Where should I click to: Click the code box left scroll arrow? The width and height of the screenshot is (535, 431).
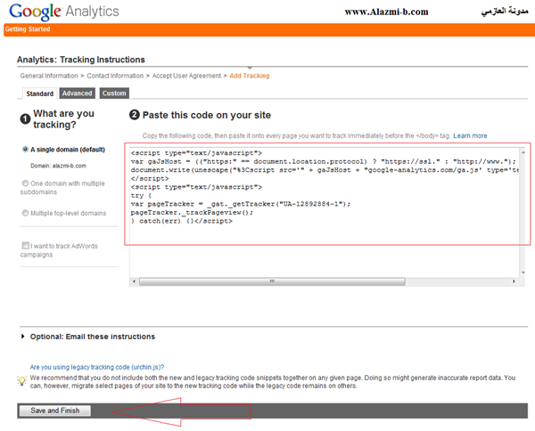pyautogui.click(x=134, y=281)
